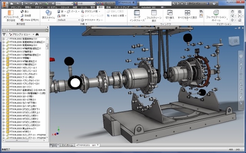
Task: Click the すべてを並べて表示 tile windows icon
Action: 187,13
